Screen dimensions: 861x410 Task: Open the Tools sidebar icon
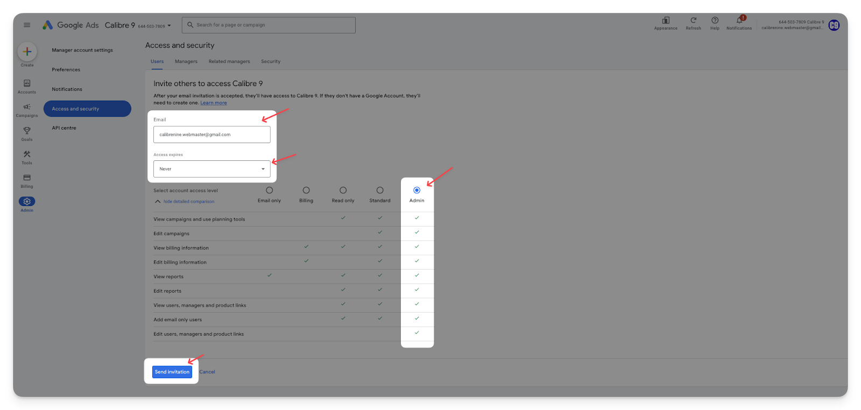click(27, 154)
